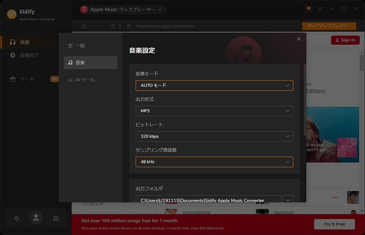This screenshot has width=365, height=235.
Task: Switch to the 一般 settings tab
Action: tap(90, 46)
